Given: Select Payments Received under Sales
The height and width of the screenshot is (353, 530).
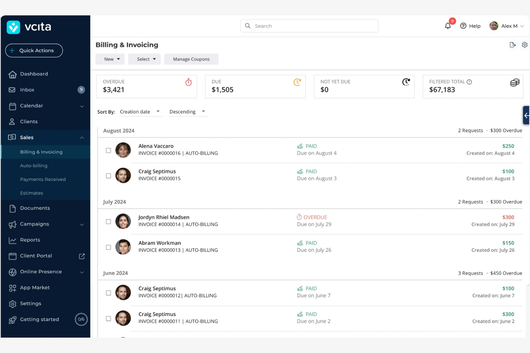Looking at the screenshot, I should point(43,179).
